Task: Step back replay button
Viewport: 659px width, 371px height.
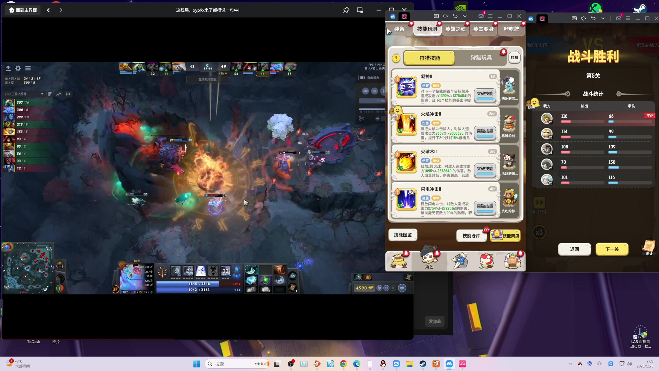Action: click(374, 91)
